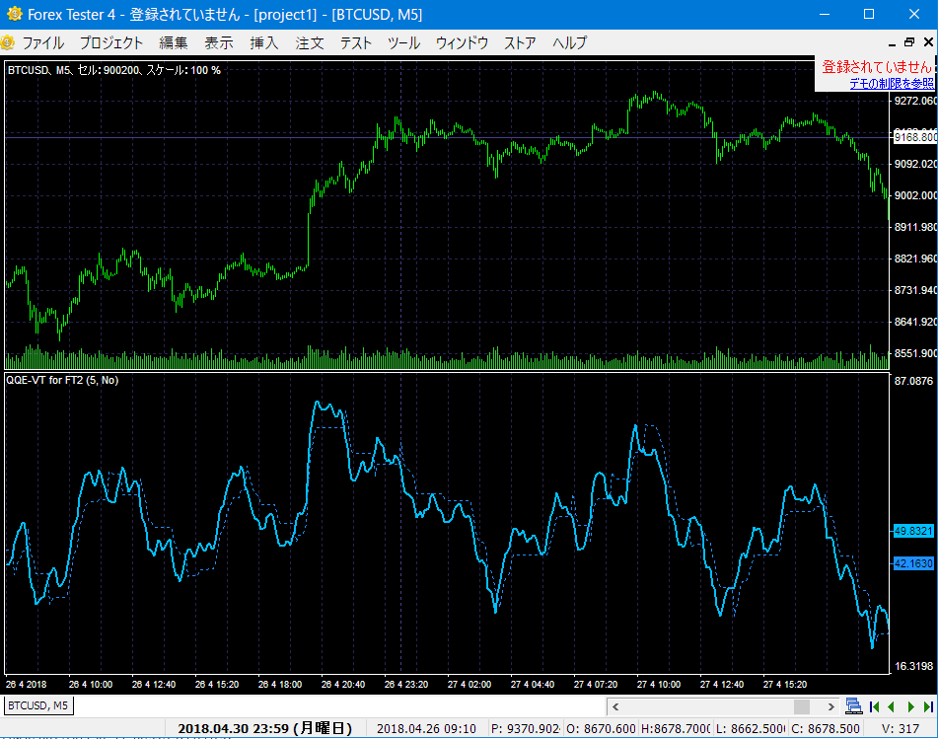Open the 挿入 menu

pos(263,43)
